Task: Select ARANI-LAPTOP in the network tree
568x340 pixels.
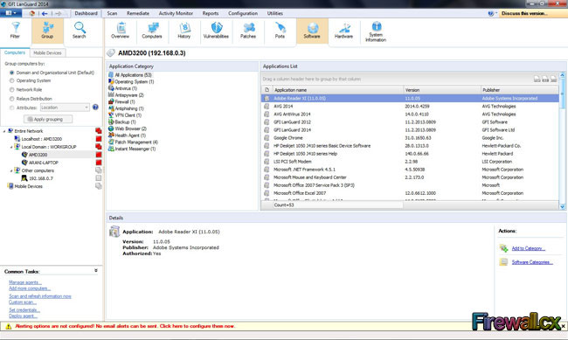Action: [44, 163]
